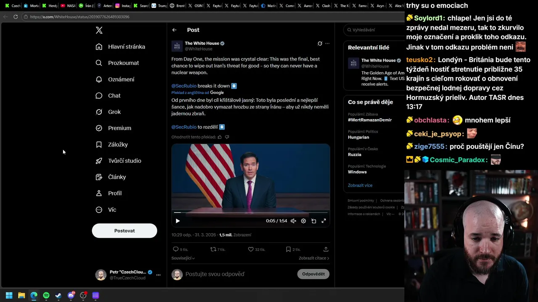
Task: Open Grok from sidebar
Action: [x=108, y=112]
